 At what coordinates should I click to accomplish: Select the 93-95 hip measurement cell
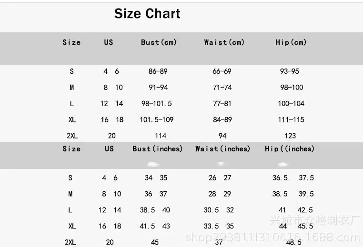tap(290, 71)
